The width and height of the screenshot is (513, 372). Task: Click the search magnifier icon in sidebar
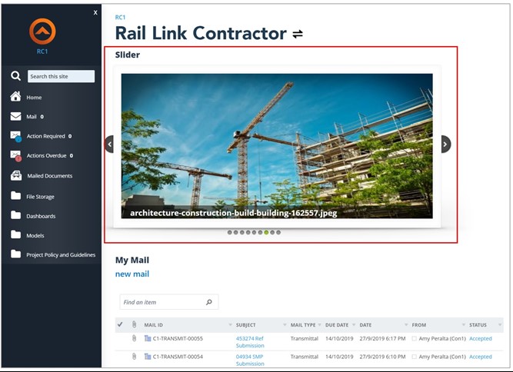coord(15,76)
